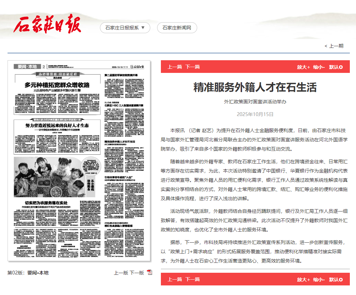Visit the 石家庄新闻网 site
356x295 pixels.
177,28
